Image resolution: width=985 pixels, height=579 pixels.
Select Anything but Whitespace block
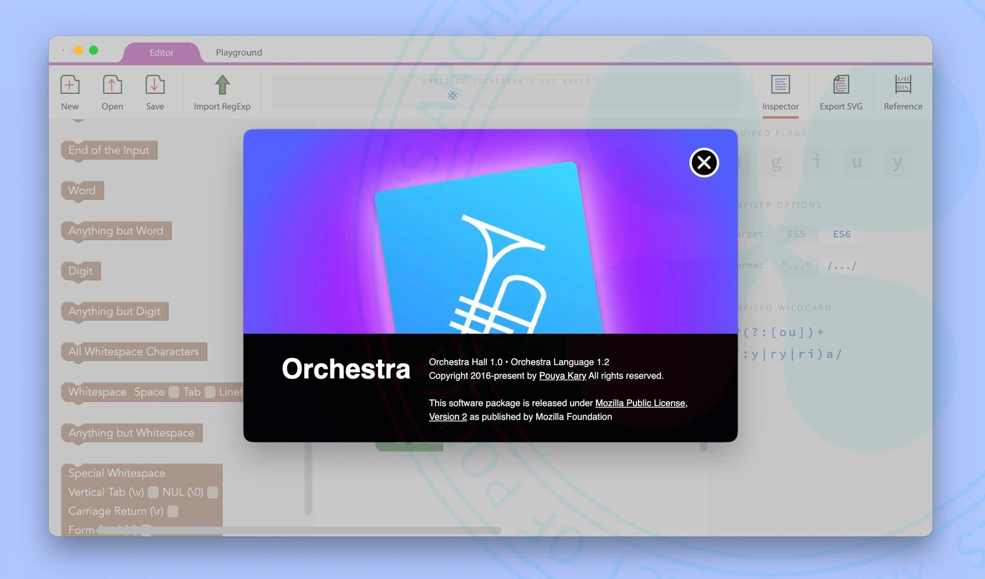click(131, 433)
